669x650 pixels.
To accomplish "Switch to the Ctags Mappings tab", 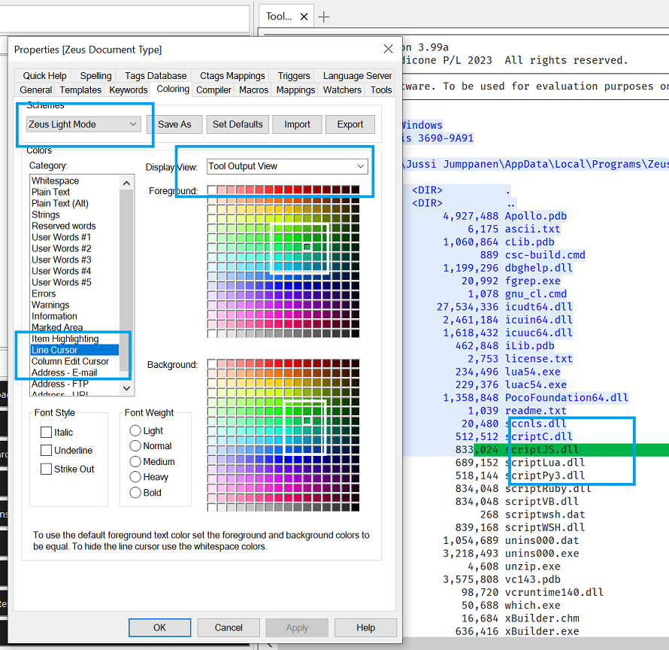I will point(232,75).
